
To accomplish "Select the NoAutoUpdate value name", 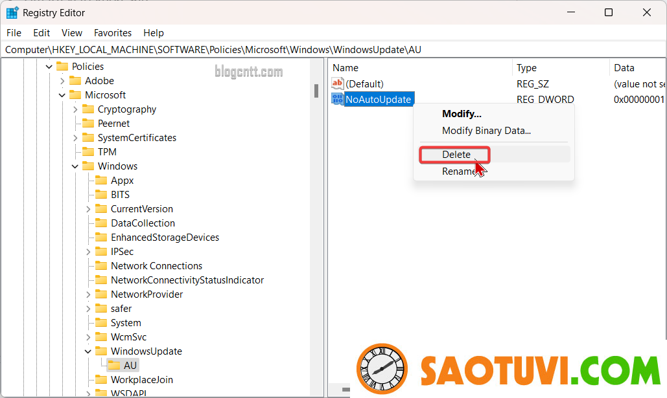I will (379, 100).
